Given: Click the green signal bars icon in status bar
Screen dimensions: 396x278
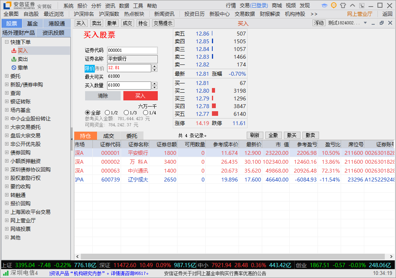Looking at the screenshot, I should (6, 273).
